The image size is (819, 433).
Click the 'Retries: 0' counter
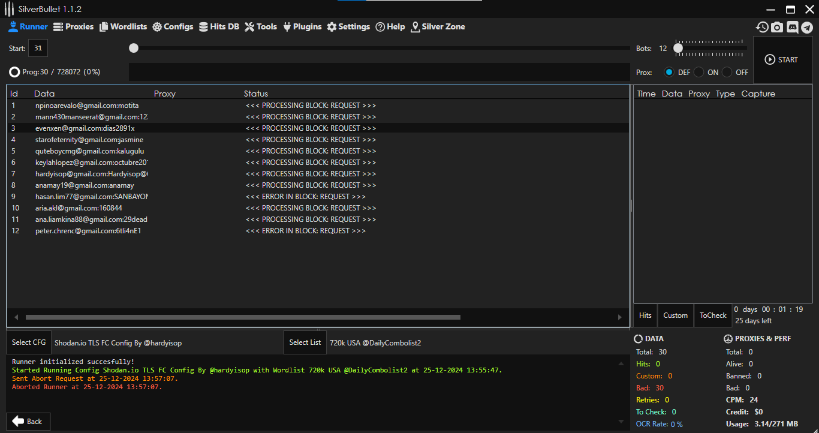[x=653, y=400]
